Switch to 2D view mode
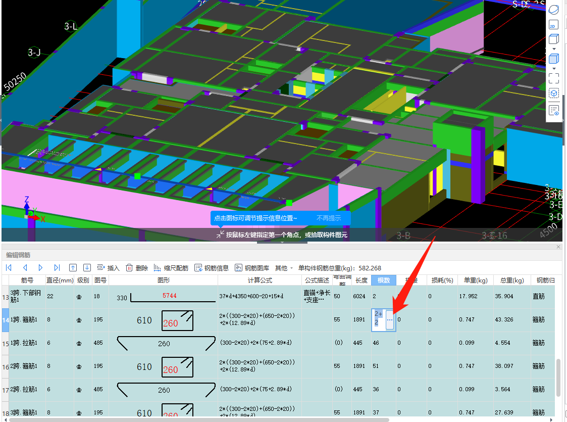This screenshot has width=567, height=422. click(554, 25)
